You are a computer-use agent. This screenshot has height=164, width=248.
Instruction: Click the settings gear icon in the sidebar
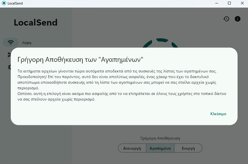[x=10, y=67]
